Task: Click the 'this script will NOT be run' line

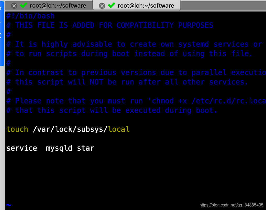Action: [127, 82]
